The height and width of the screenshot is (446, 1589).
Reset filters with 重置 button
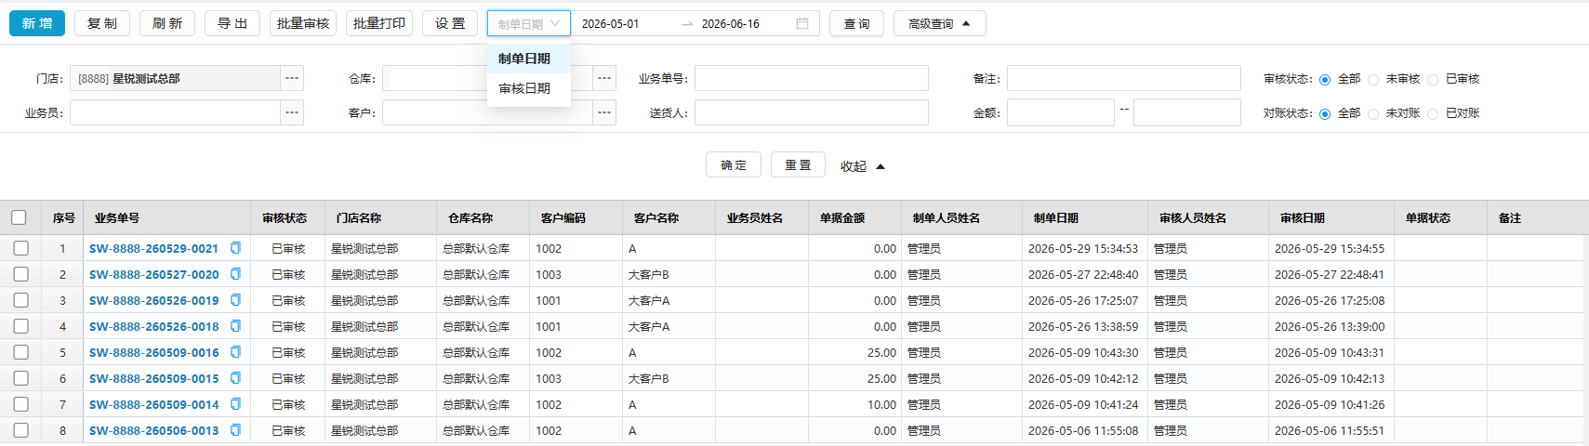point(798,164)
